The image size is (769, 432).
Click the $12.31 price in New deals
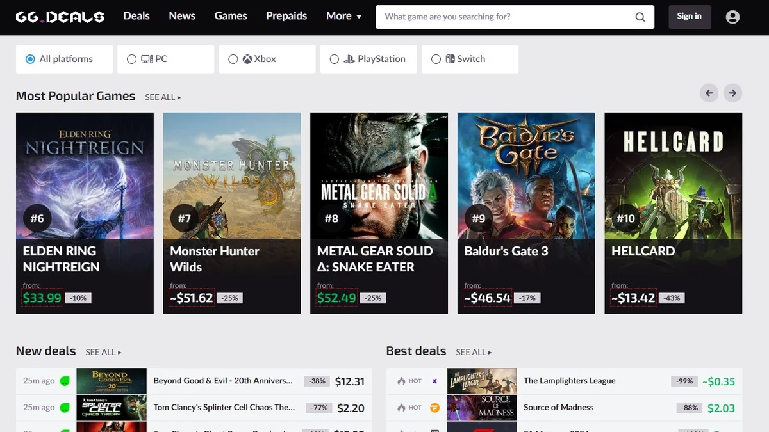[350, 381]
